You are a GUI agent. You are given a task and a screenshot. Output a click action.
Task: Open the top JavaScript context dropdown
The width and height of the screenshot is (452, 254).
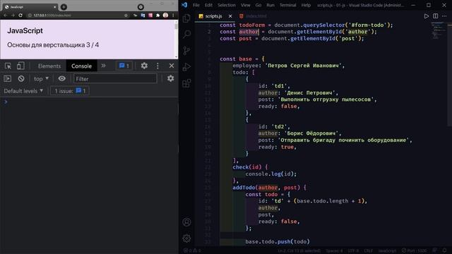(x=41, y=78)
